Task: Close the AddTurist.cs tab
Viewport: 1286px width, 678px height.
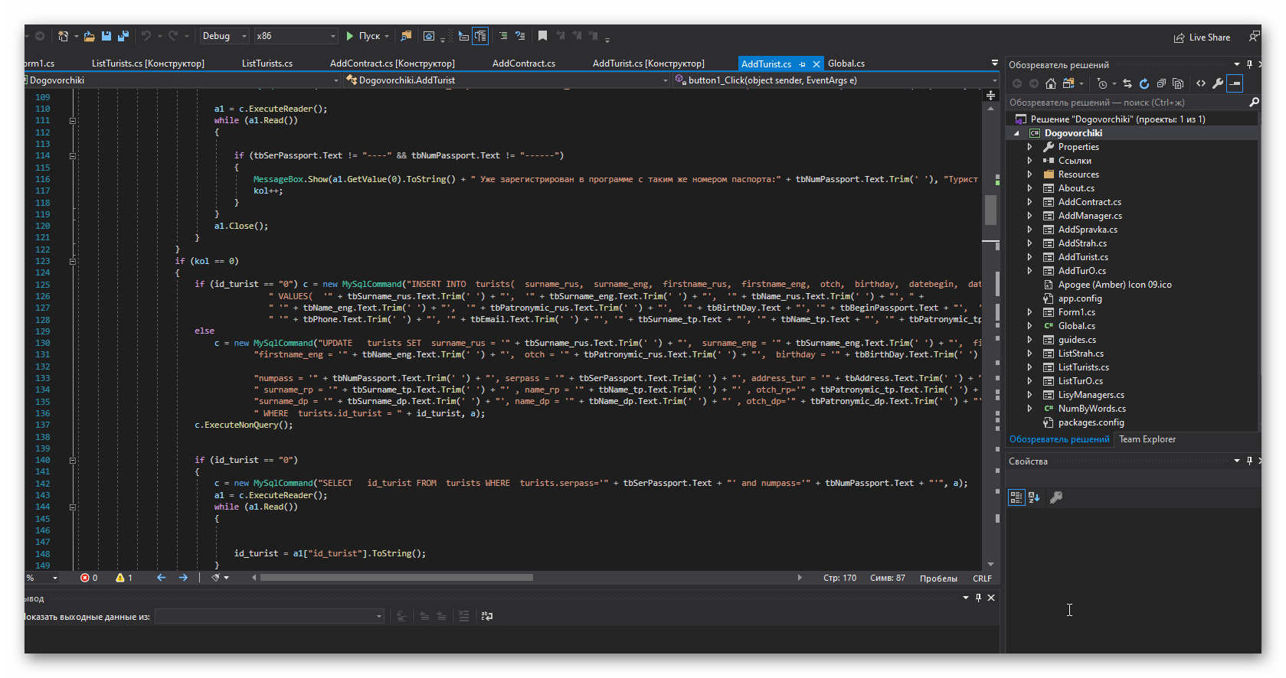Action: [x=816, y=64]
